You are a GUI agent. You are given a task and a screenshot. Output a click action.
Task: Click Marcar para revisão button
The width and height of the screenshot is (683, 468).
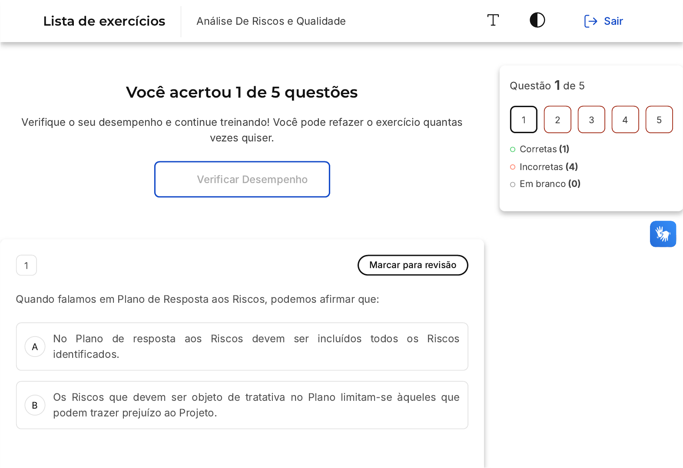point(413,265)
